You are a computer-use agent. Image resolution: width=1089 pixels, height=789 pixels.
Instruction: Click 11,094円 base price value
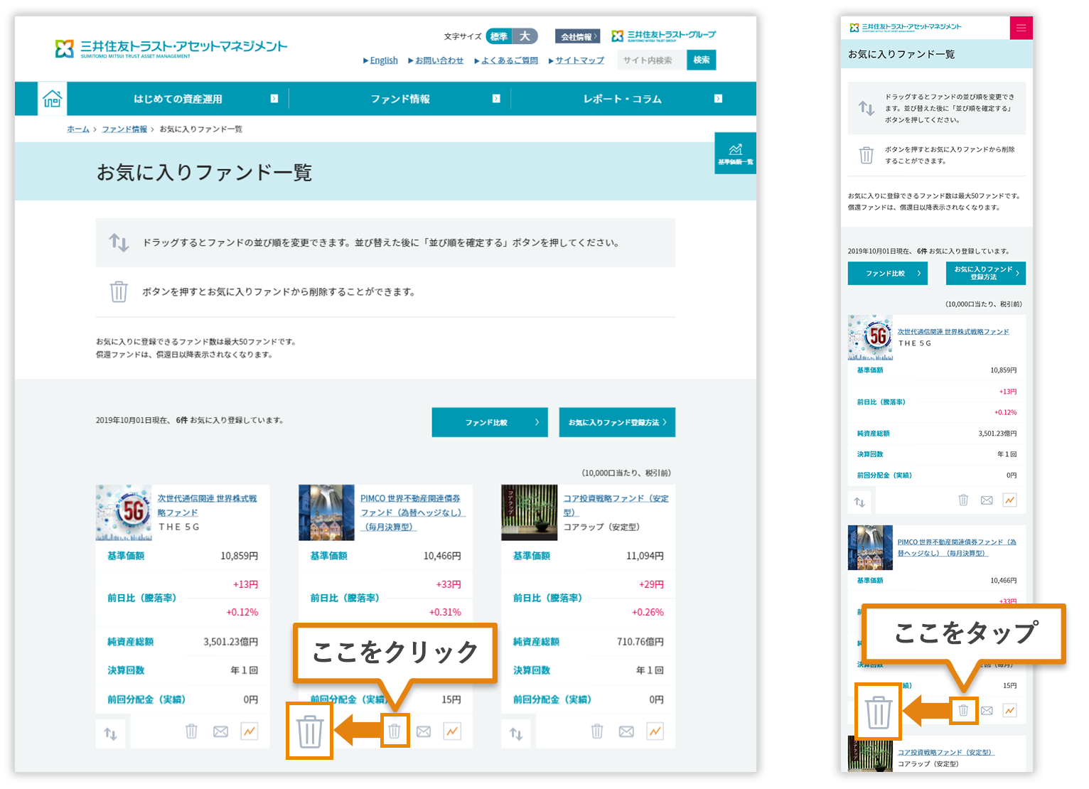pyautogui.click(x=645, y=556)
